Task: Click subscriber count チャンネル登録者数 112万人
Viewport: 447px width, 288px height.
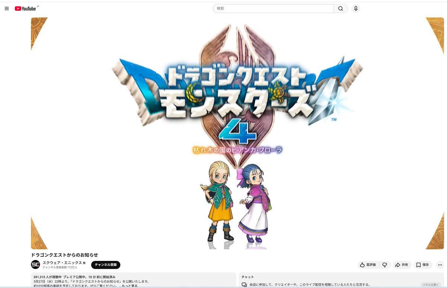Action: click(60, 268)
